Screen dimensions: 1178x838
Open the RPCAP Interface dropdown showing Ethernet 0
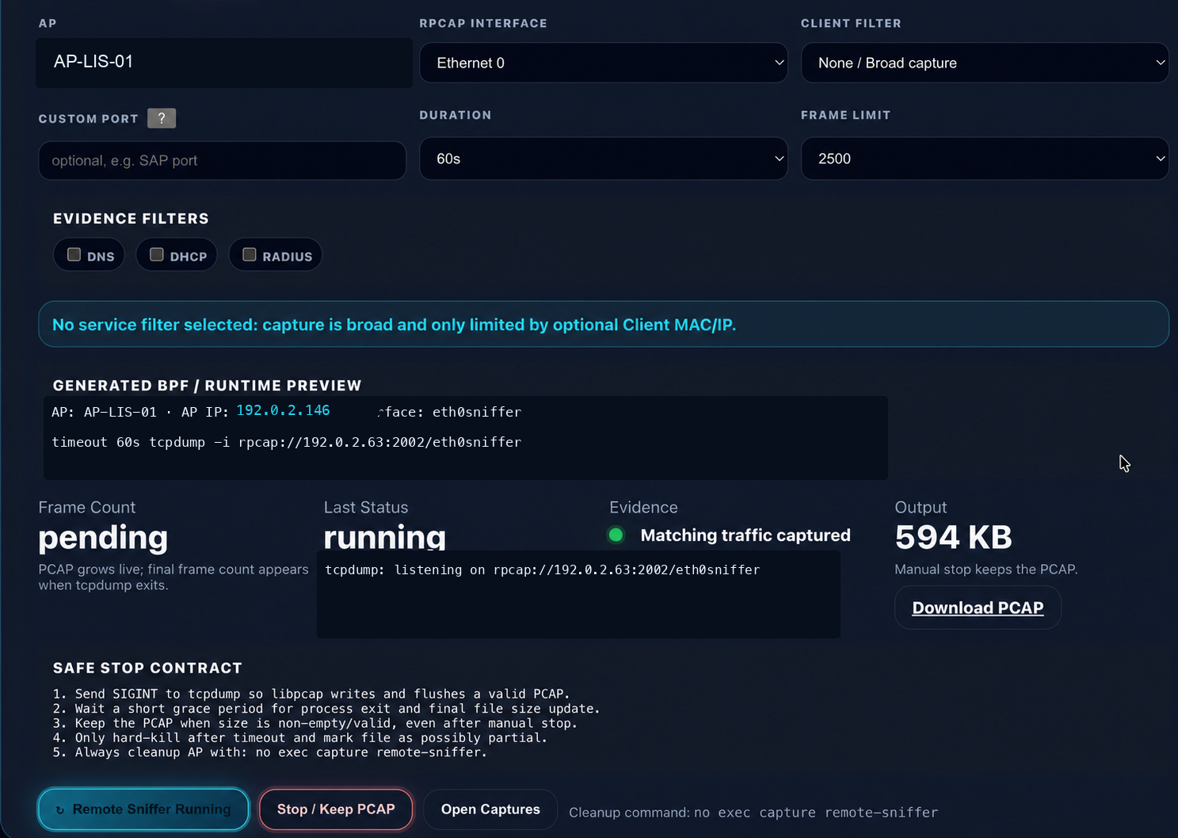coord(604,63)
